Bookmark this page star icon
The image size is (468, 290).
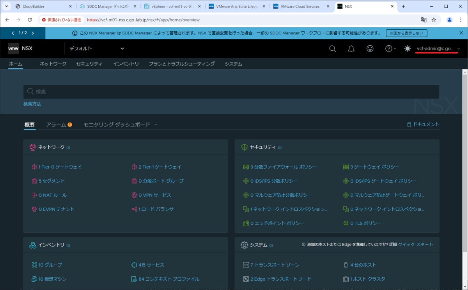coord(434,20)
